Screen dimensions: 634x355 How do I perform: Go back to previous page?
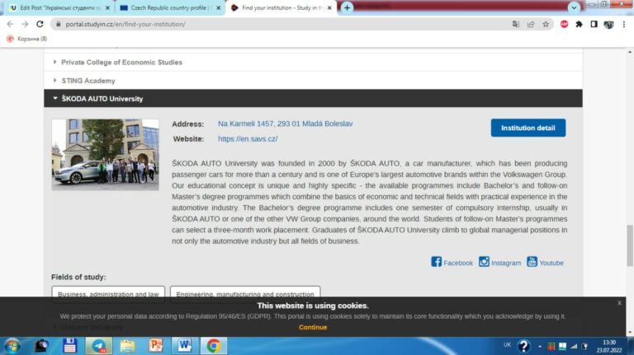coord(10,24)
